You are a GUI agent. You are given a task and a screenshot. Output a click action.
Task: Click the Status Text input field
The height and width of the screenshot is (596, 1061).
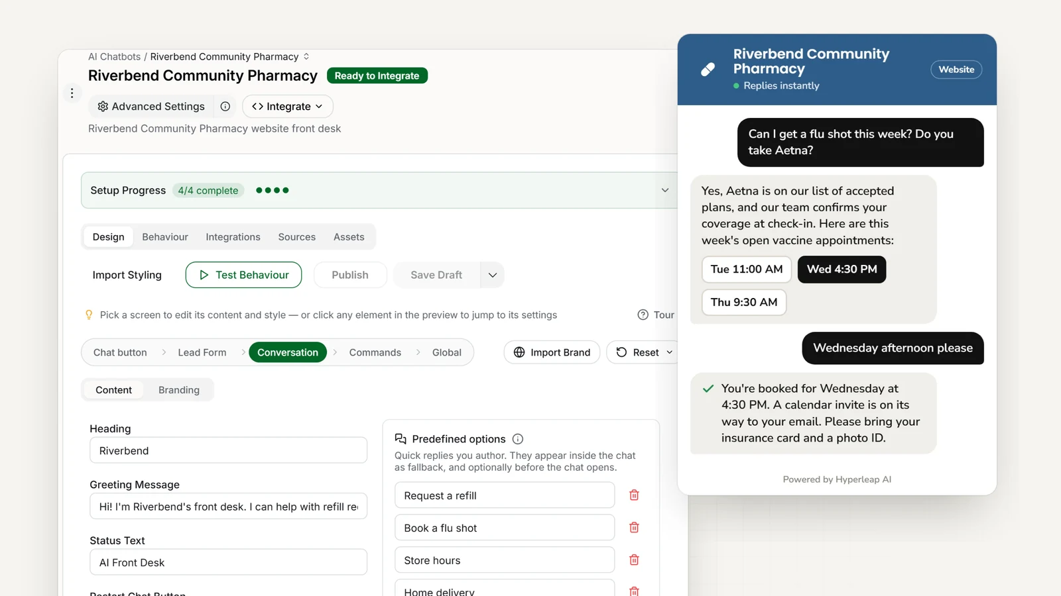(x=229, y=563)
